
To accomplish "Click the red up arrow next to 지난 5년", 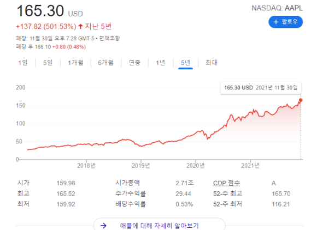I will pos(80,26).
